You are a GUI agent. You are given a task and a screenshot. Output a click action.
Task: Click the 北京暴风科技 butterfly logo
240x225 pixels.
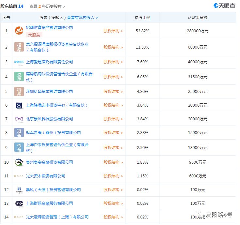tap(19, 119)
